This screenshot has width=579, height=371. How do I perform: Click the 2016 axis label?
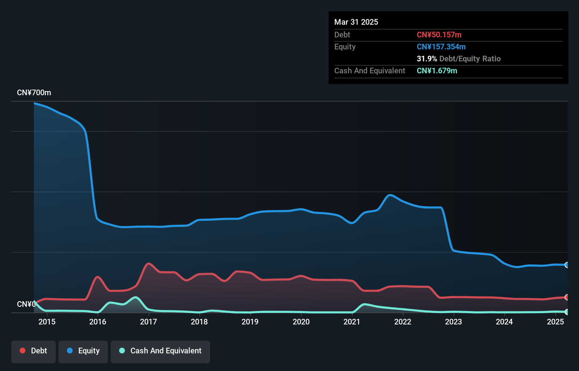click(x=98, y=322)
